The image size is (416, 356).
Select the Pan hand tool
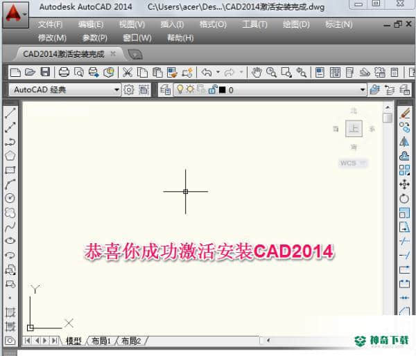(x=257, y=72)
